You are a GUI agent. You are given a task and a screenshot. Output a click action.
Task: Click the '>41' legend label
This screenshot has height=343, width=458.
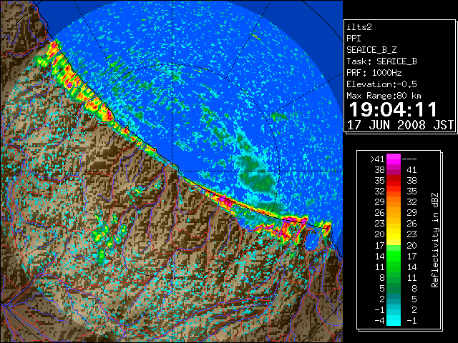point(377,159)
